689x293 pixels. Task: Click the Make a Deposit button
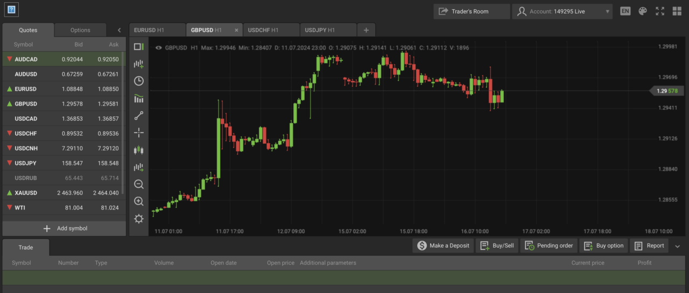click(444, 246)
